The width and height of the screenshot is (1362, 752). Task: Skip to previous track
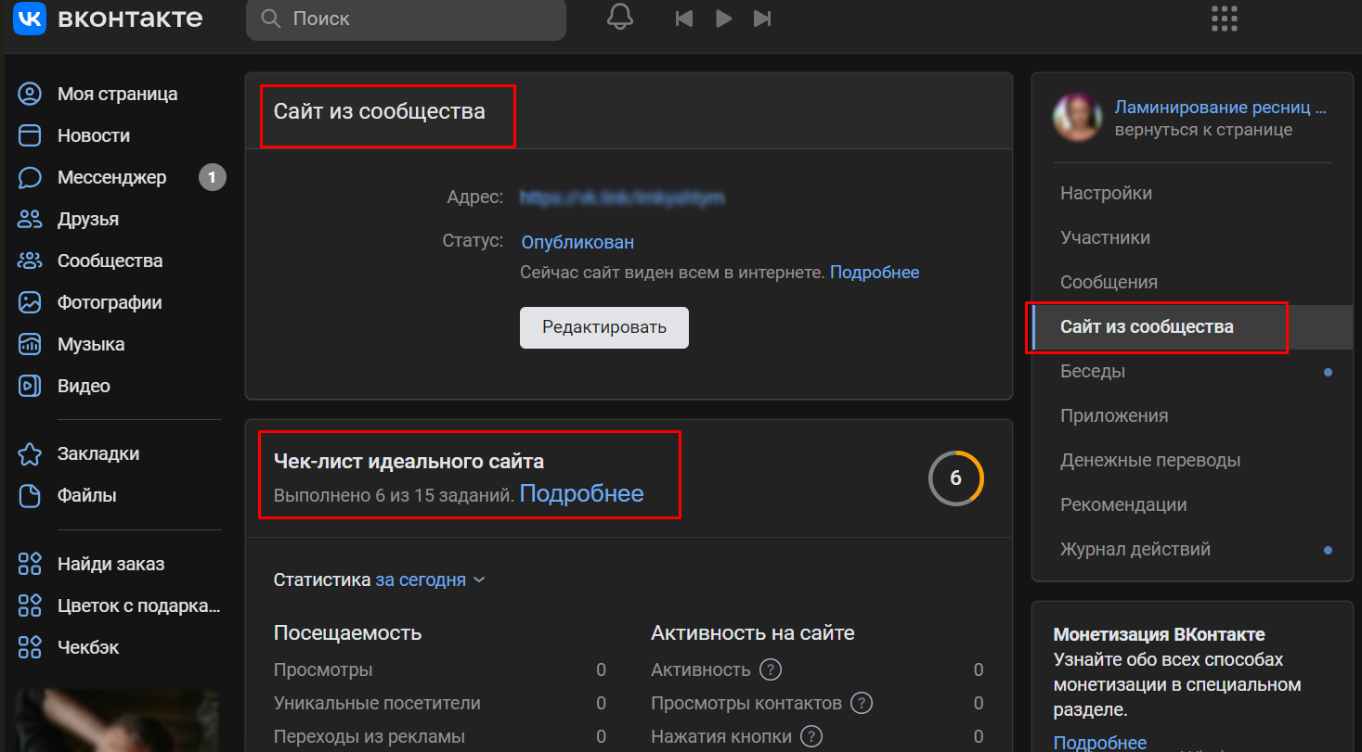(x=684, y=19)
